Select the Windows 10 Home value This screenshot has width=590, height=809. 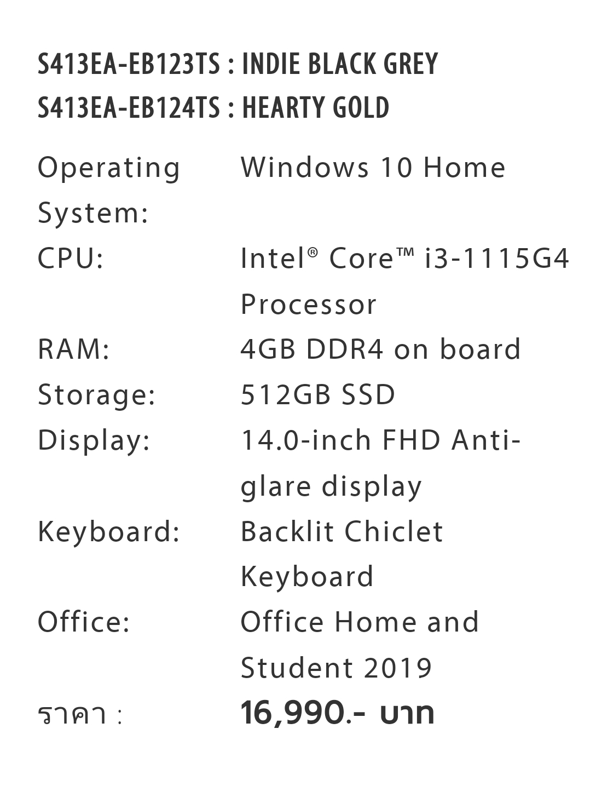[373, 167]
